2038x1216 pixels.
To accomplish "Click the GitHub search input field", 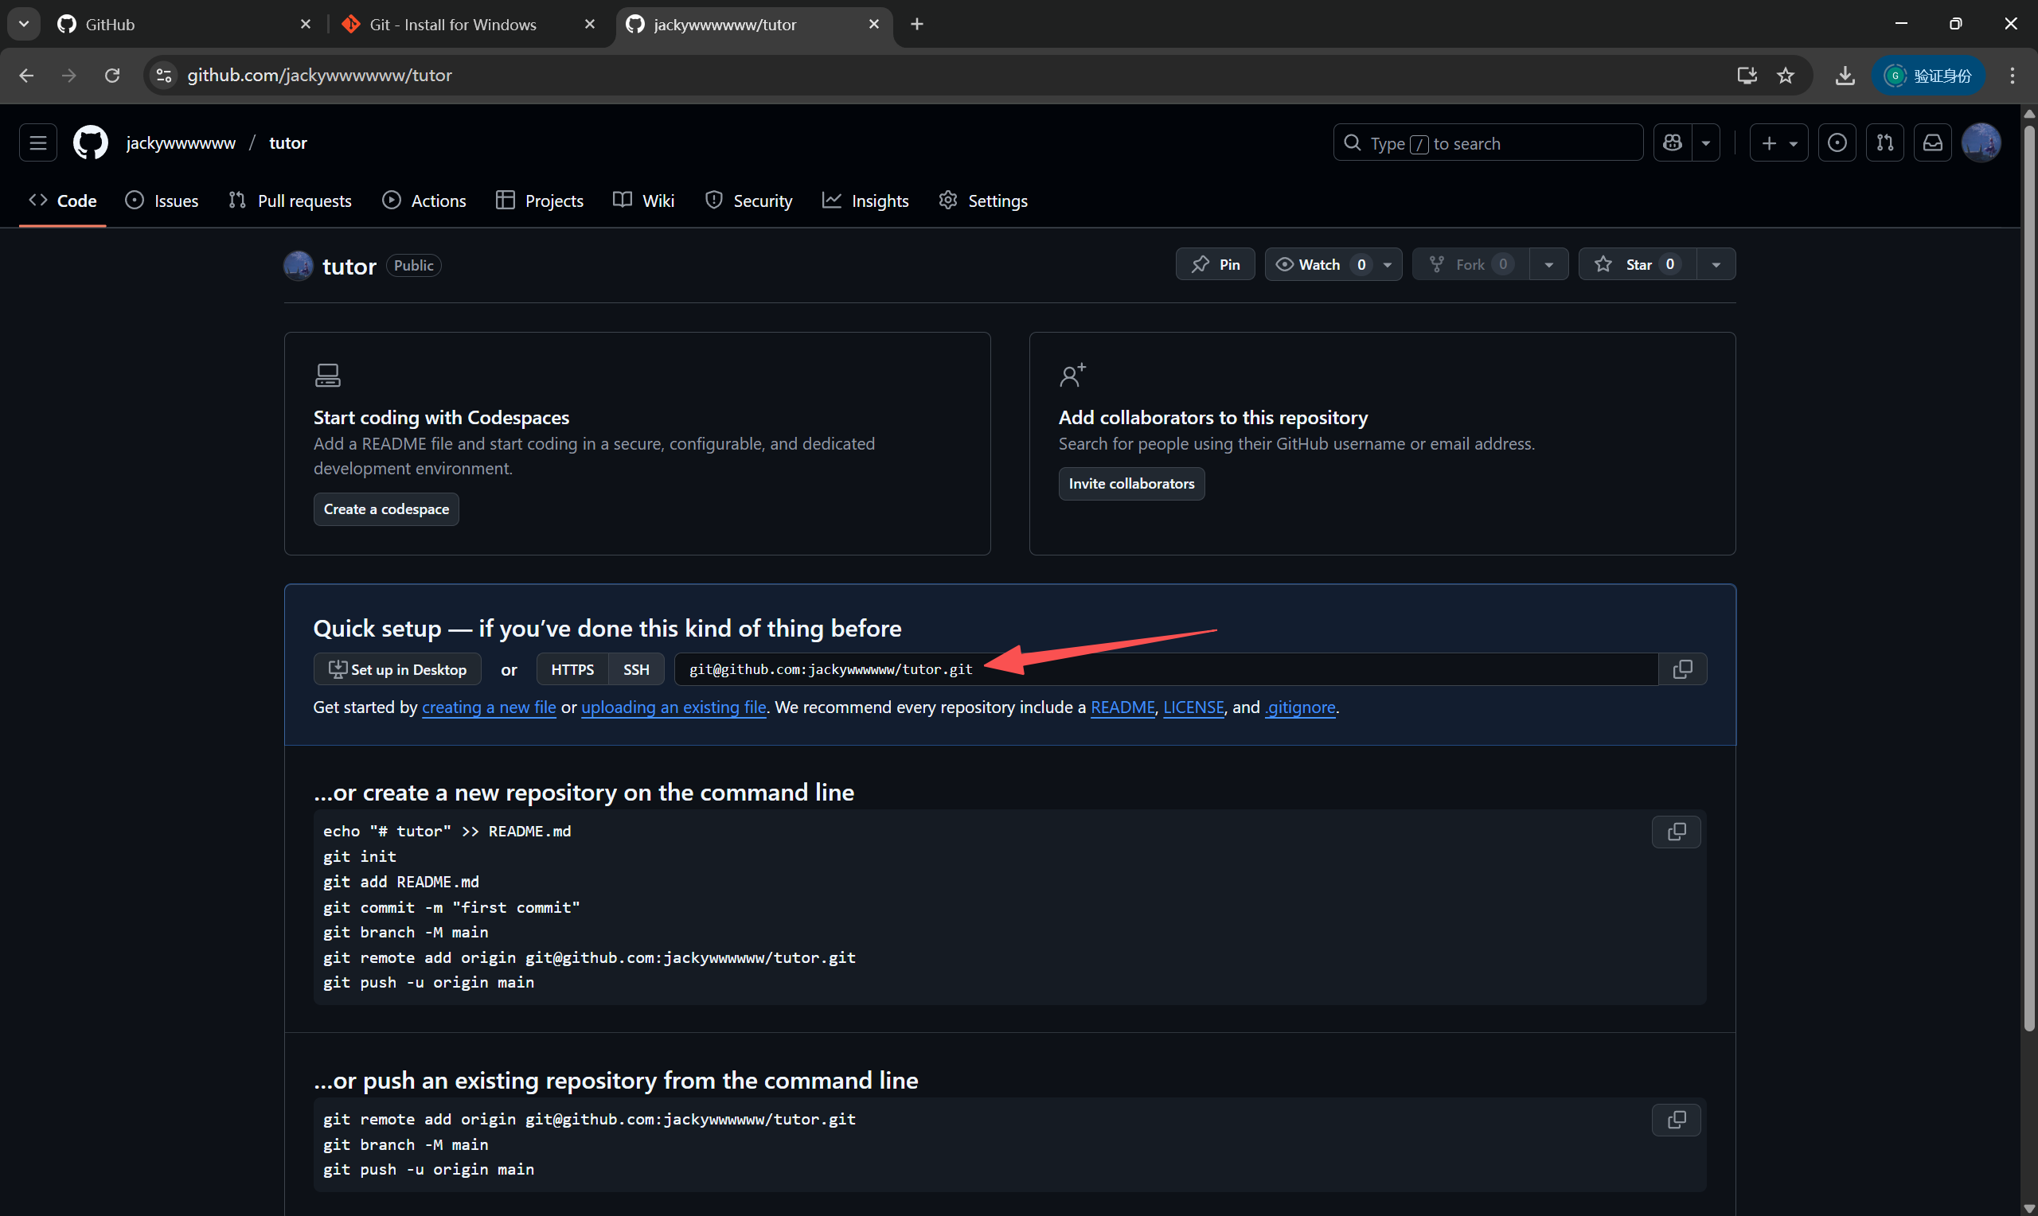I will pos(1487,142).
